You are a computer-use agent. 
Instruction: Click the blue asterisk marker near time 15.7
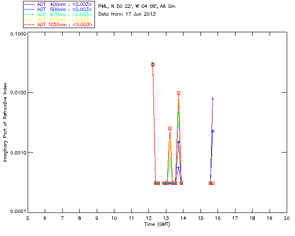(212, 131)
